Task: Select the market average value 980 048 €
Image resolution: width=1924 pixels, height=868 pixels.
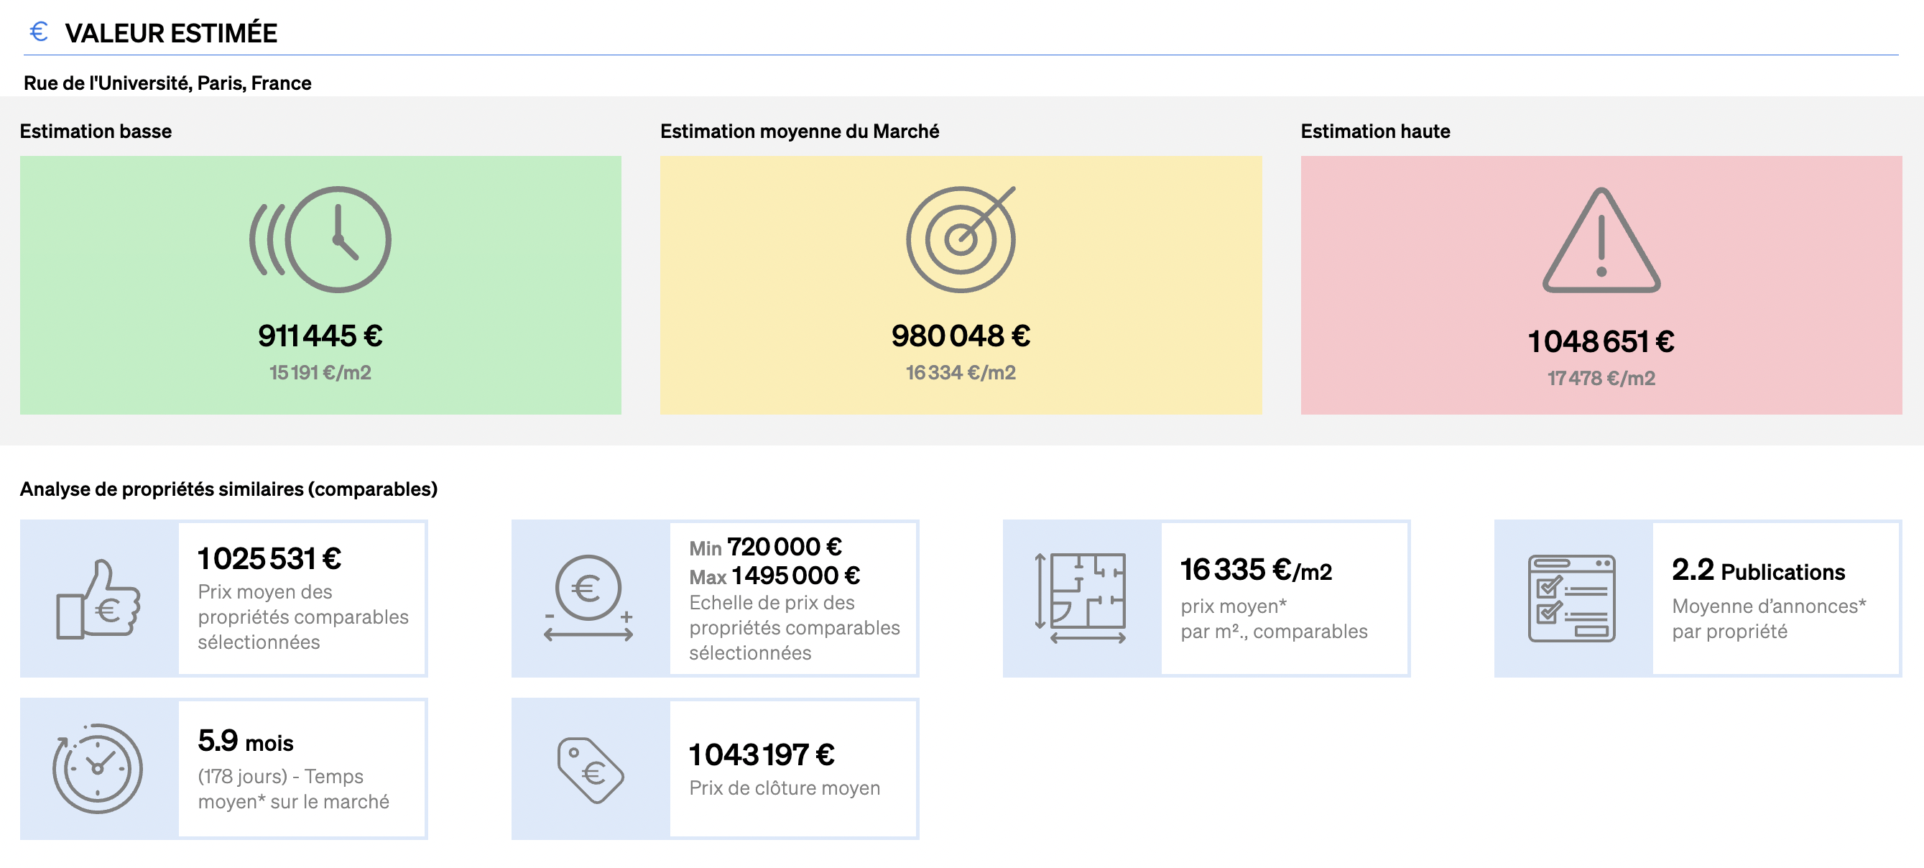Action: pyautogui.click(x=961, y=336)
